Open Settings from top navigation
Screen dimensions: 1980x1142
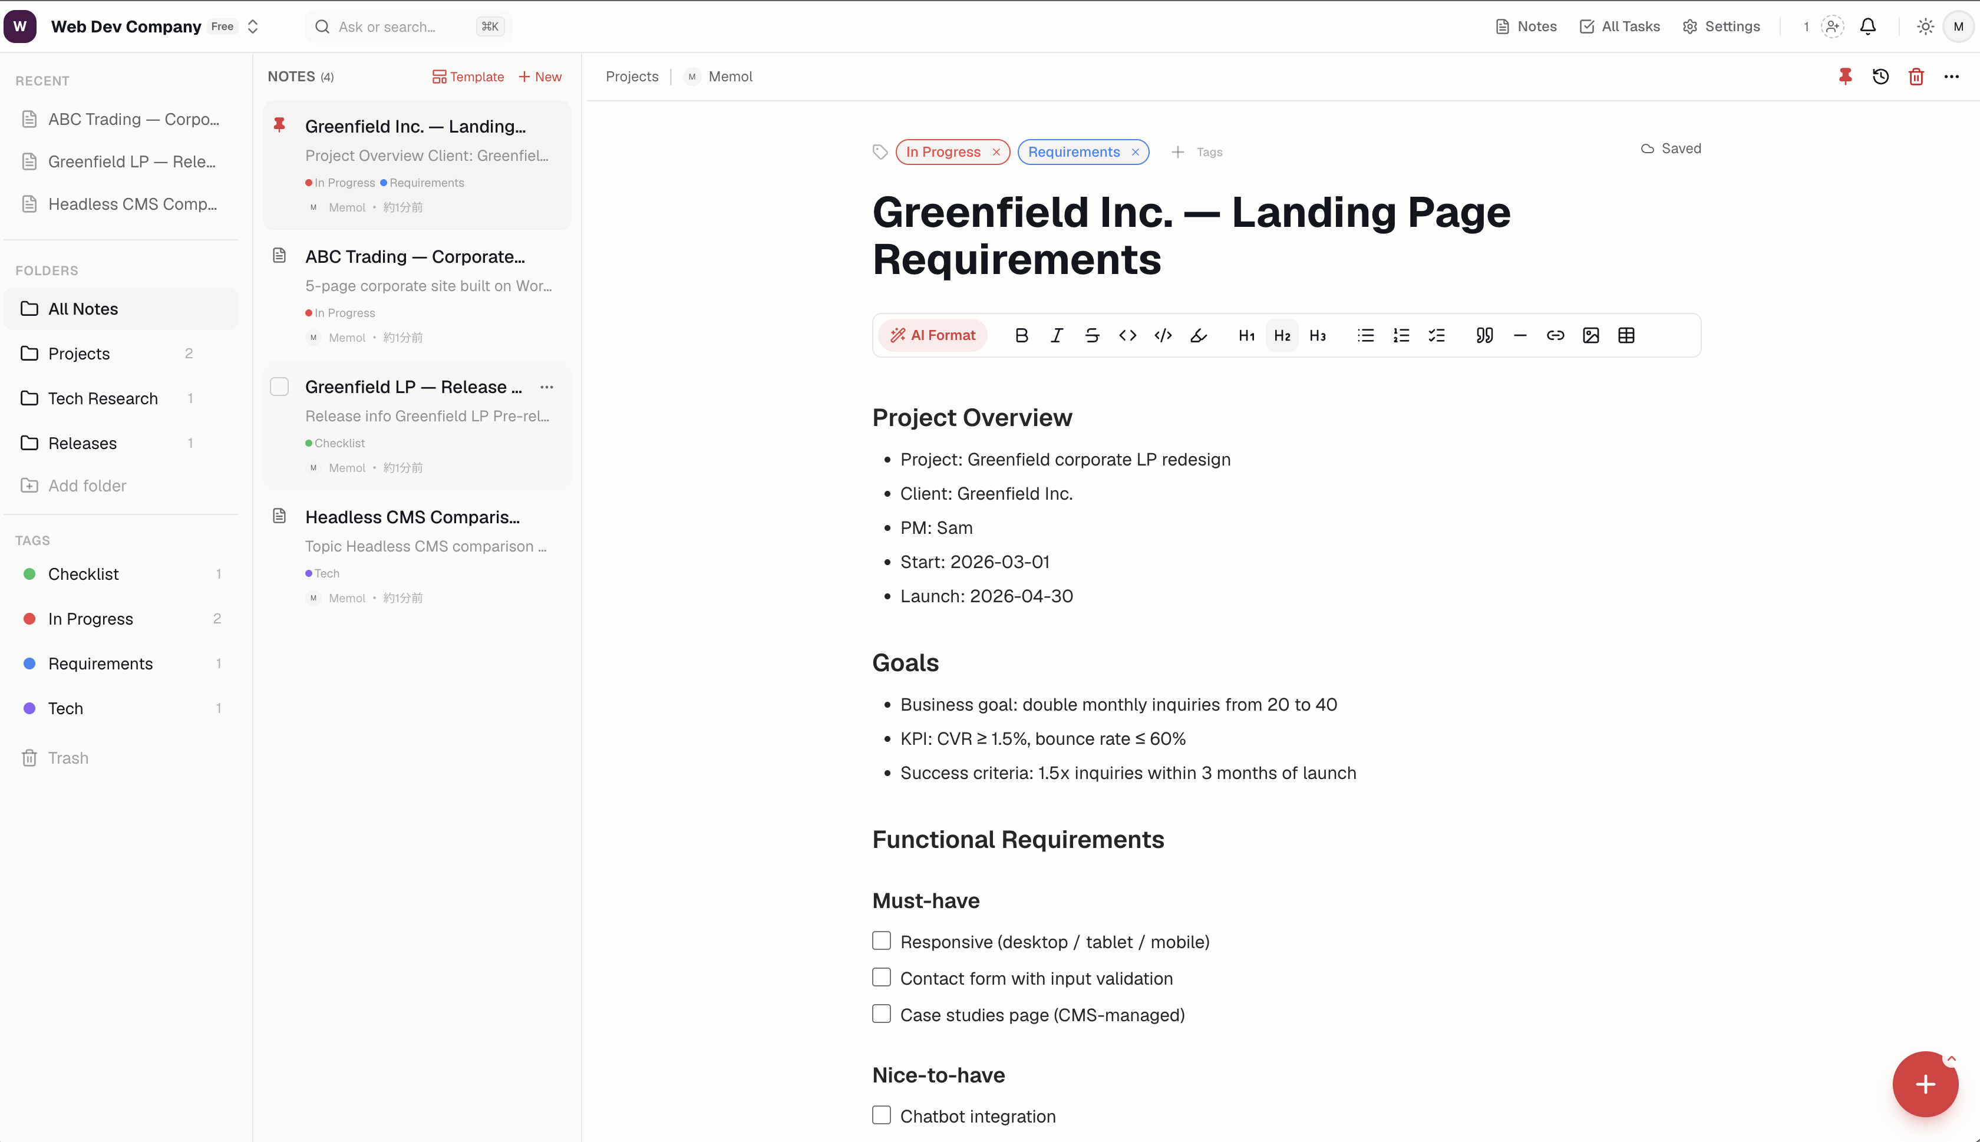click(1721, 27)
